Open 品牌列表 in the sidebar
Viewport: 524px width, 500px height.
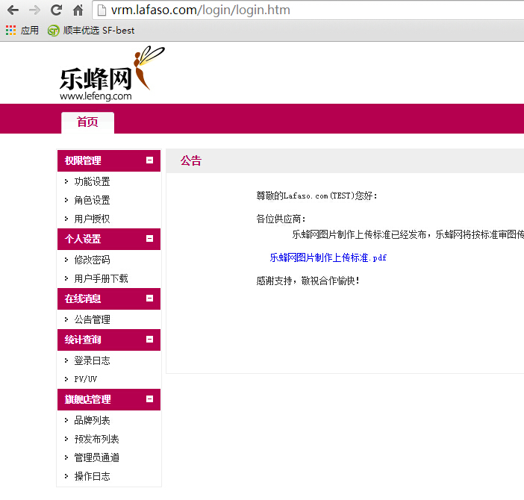point(92,420)
